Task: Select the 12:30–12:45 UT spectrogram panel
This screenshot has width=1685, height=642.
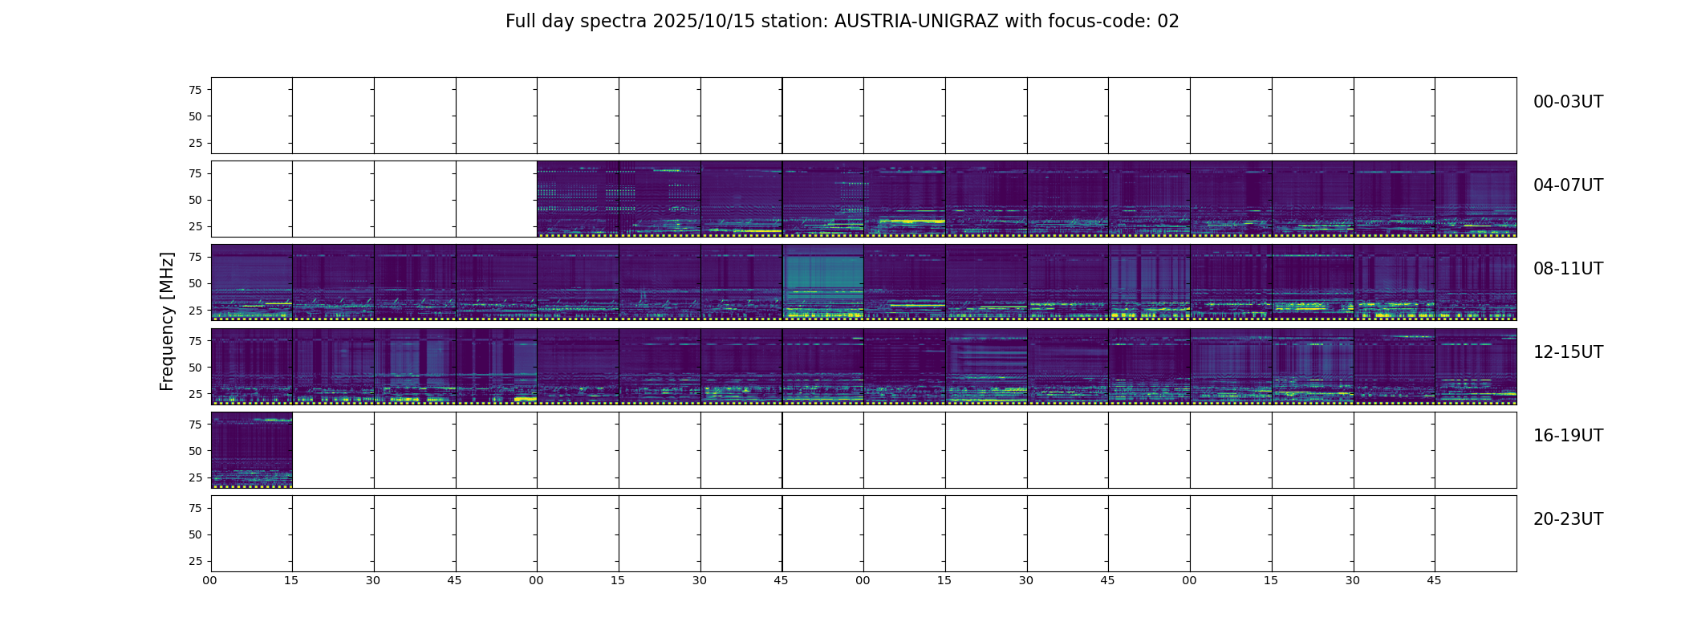Action: [x=415, y=366]
